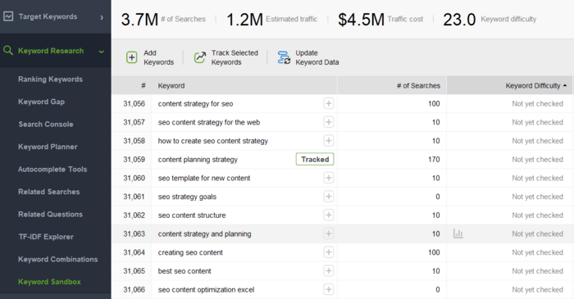The height and width of the screenshot is (299, 574).
Task: Open Search Console in sidebar
Action: click(46, 125)
